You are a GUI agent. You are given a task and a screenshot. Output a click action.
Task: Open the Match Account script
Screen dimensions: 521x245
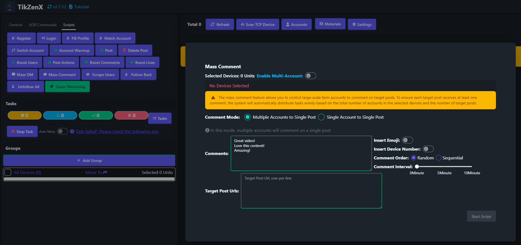coord(115,38)
